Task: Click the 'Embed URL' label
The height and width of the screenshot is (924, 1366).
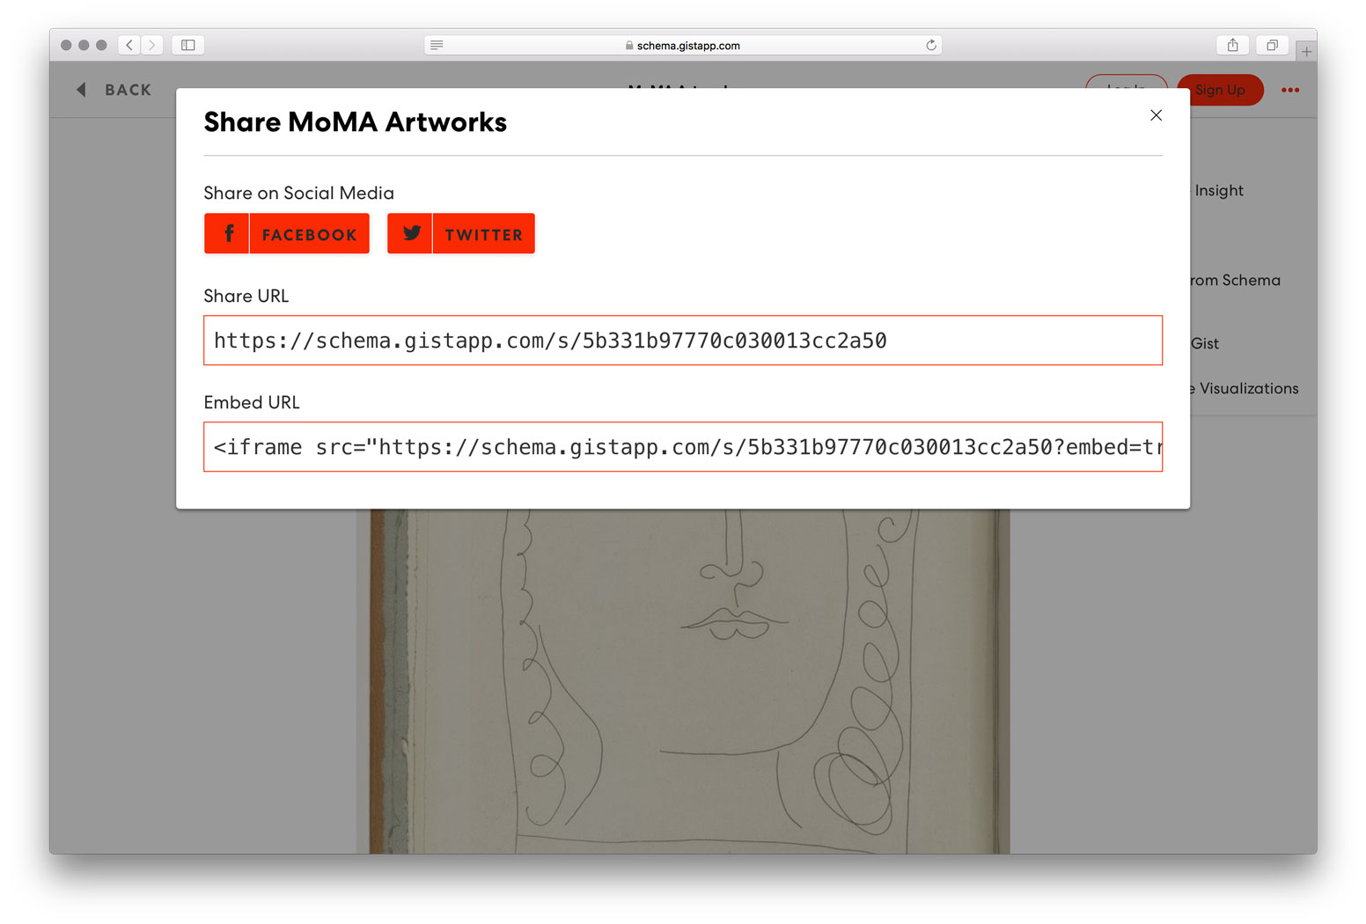Action: [252, 402]
